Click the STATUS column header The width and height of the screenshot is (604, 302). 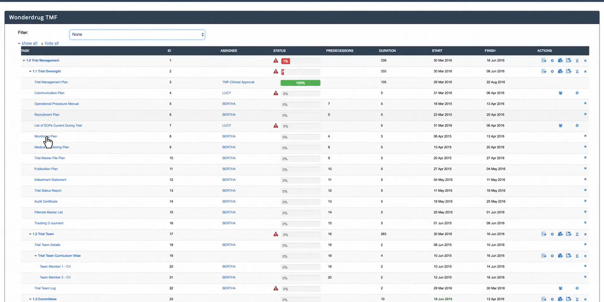pos(279,50)
